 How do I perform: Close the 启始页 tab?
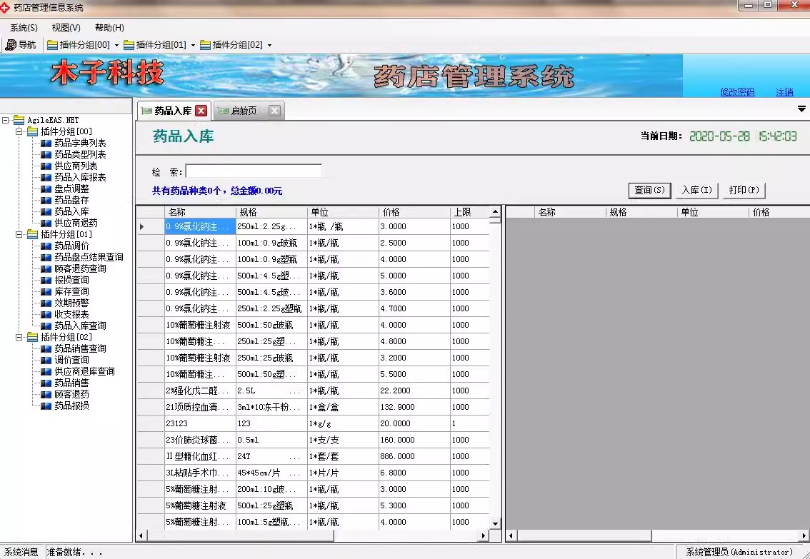(275, 111)
